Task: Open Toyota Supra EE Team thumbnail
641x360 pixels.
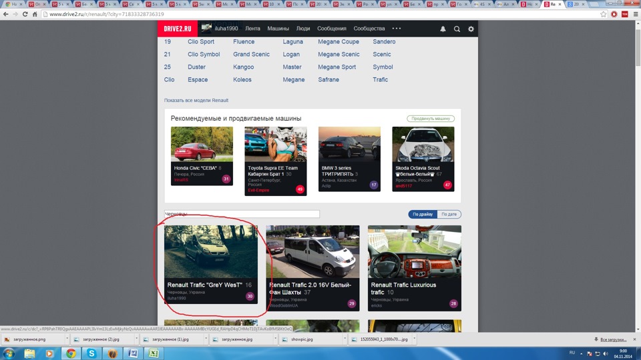Action: [x=276, y=144]
